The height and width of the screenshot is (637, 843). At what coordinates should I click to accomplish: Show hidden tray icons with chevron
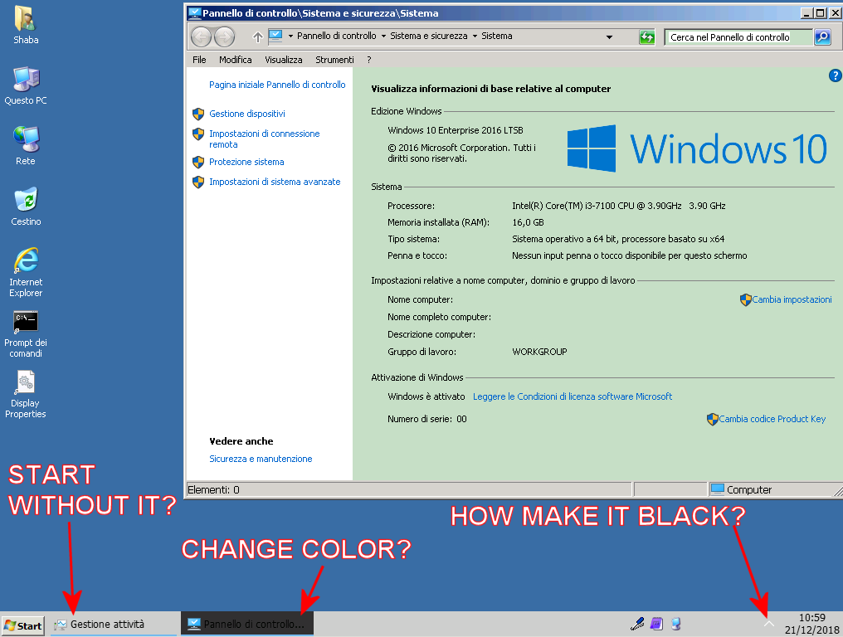click(x=769, y=624)
